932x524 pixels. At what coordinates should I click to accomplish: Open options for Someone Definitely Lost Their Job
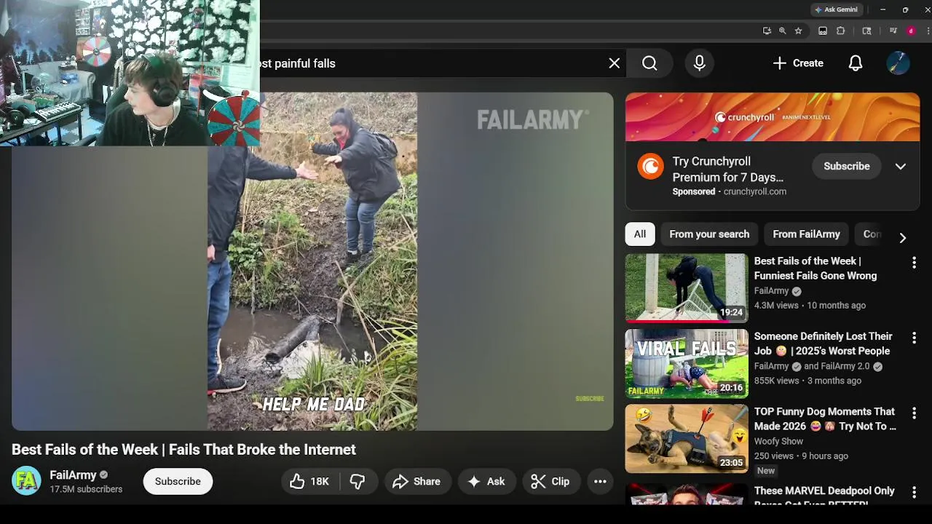[x=914, y=338]
